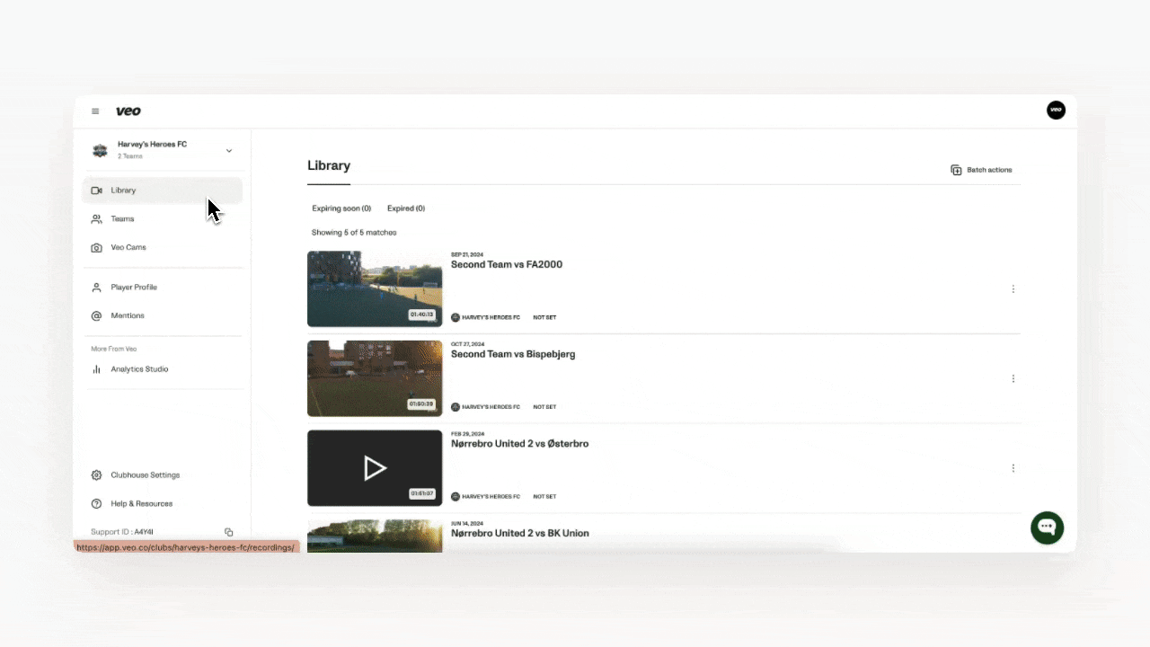Open the Nørrebro United 2 vs BK Union thumbnail

(x=375, y=536)
